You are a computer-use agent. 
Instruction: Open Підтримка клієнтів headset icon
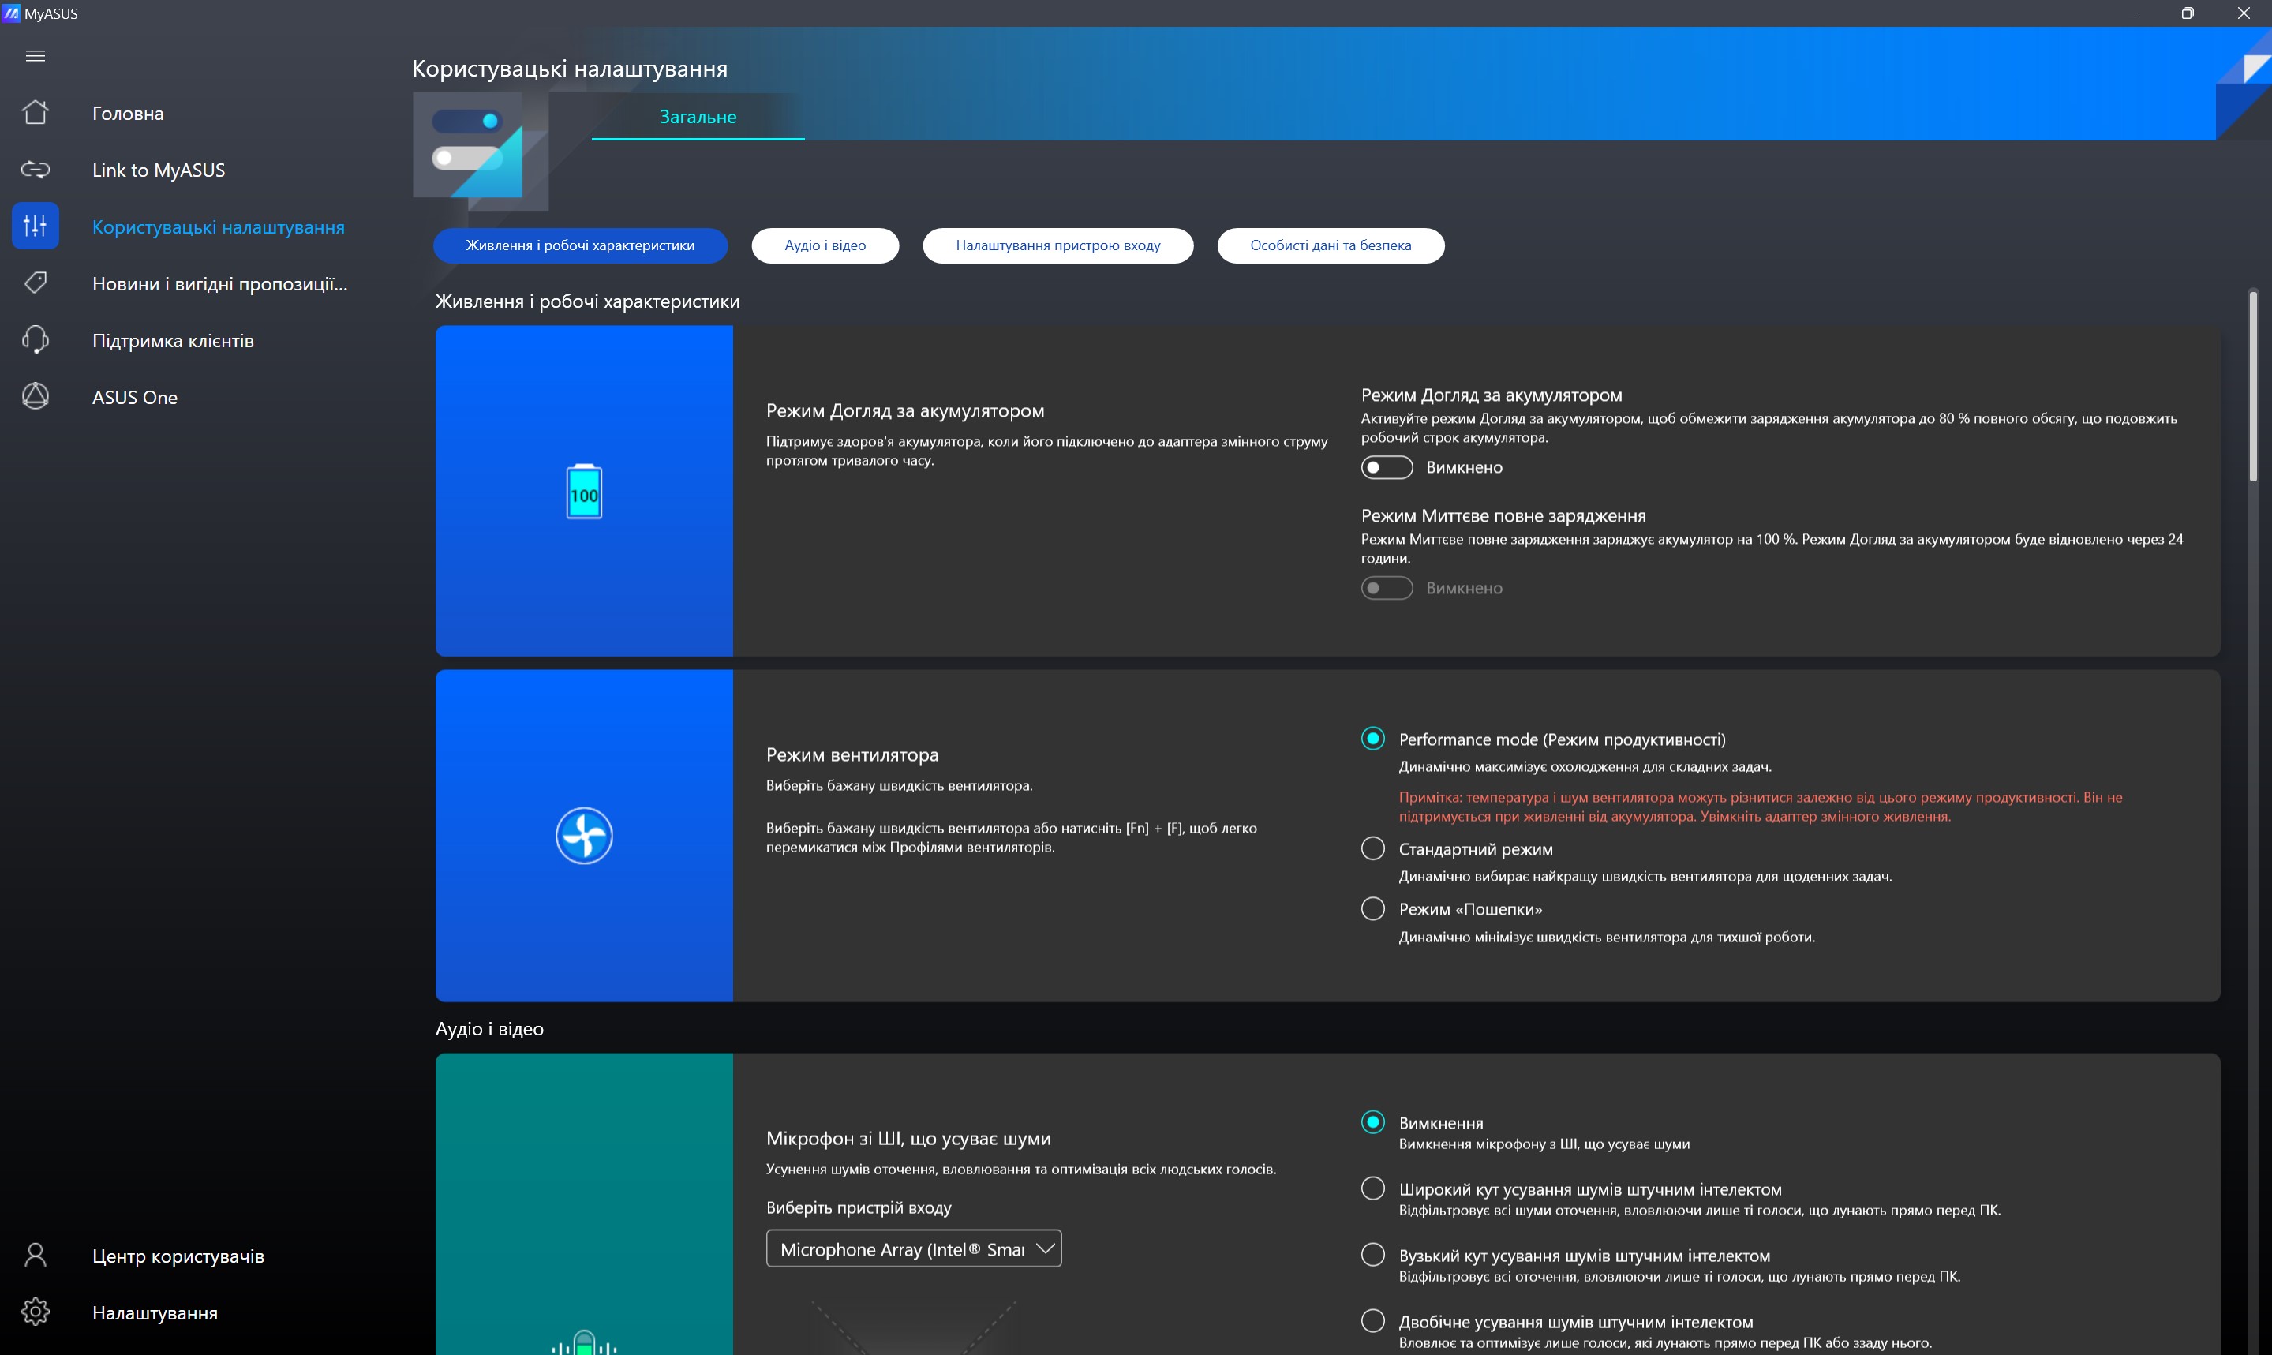[36, 339]
